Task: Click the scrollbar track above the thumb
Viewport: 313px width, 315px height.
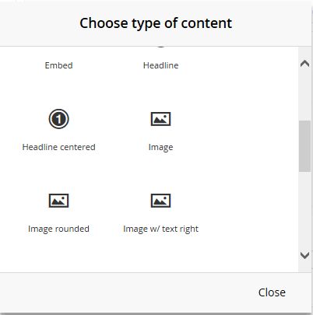Action: point(304,96)
